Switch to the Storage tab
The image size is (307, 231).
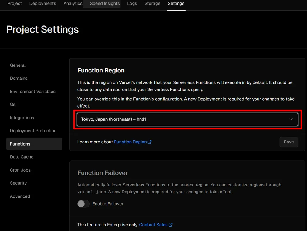[x=152, y=4]
